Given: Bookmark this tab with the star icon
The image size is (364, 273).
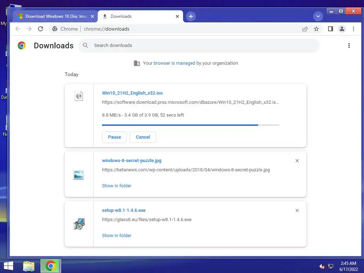Looking at the screenshot, I should click(316, 29).
